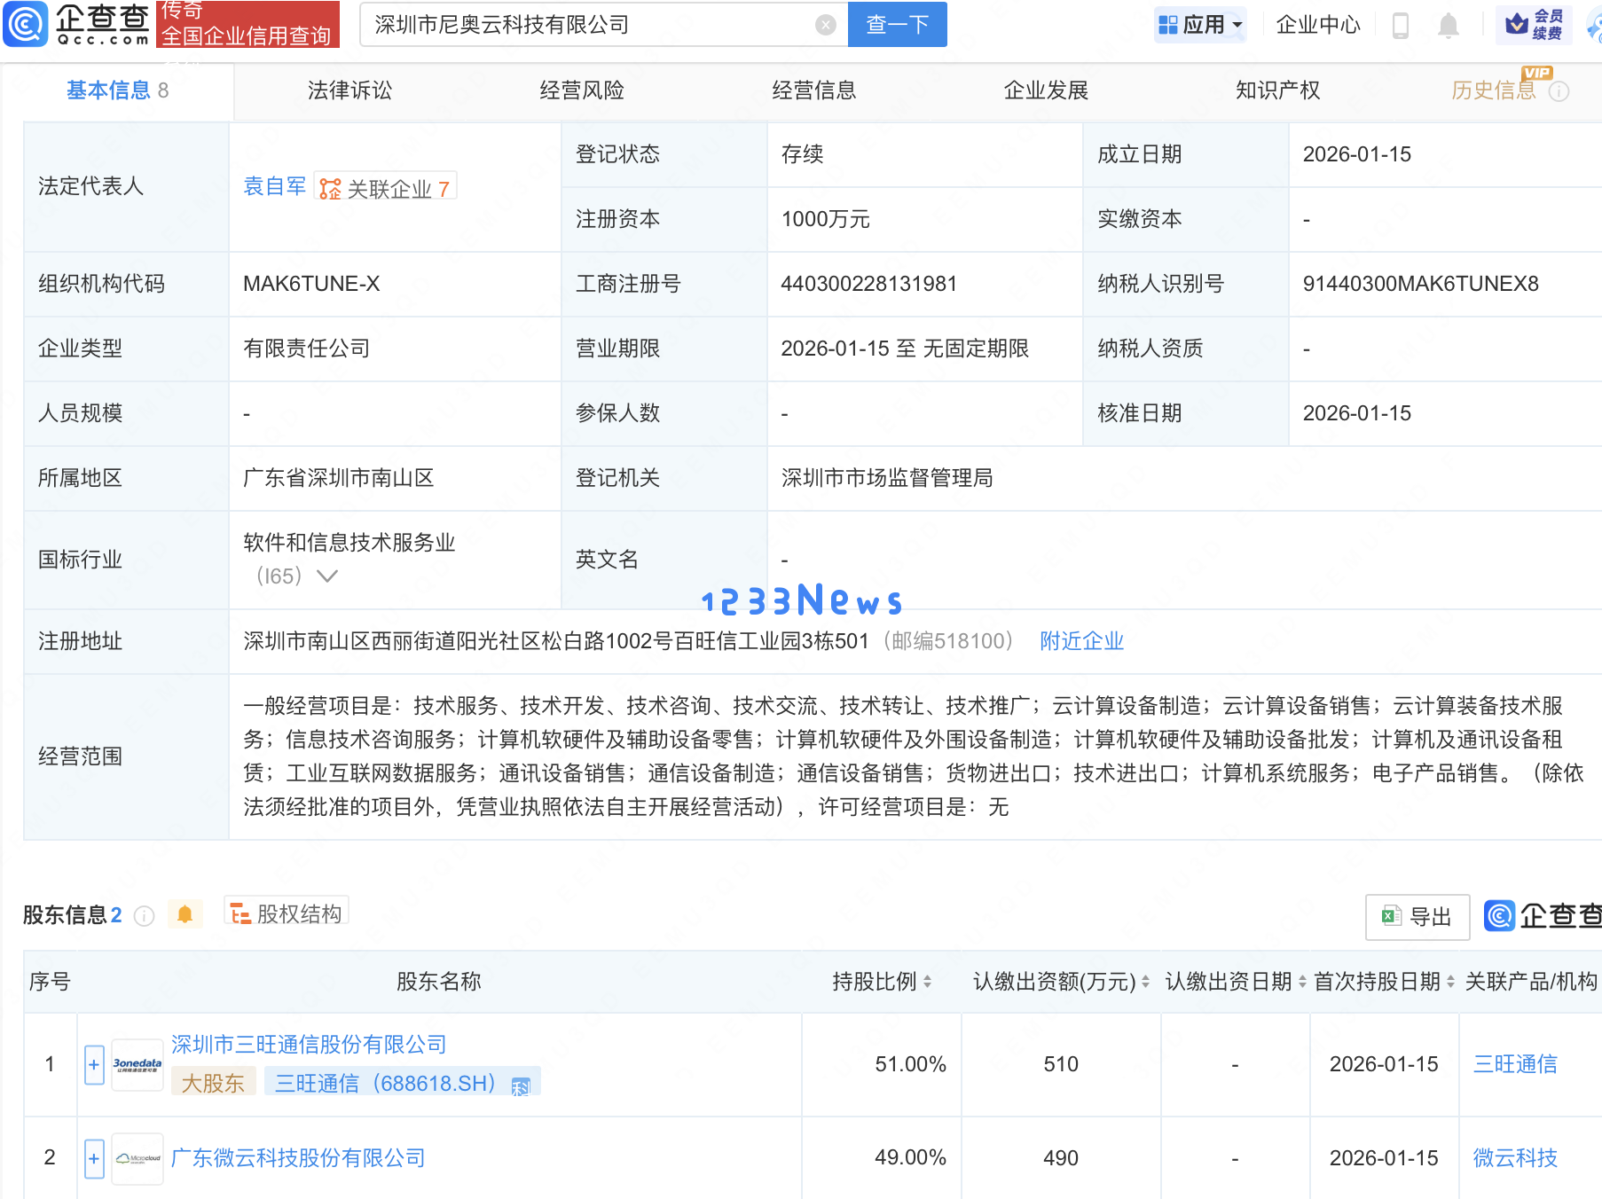The image size is (1602, 1199).
Task: Expand the I65 industry classification chevron
Action: click(x=327, y=576)
